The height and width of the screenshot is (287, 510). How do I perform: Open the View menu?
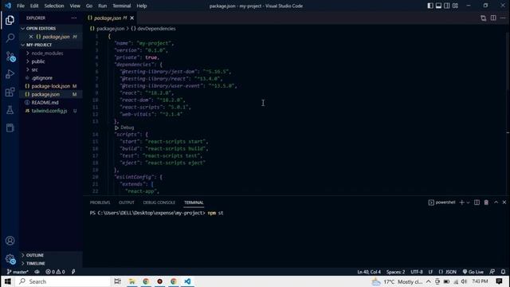tap(75, 6)
